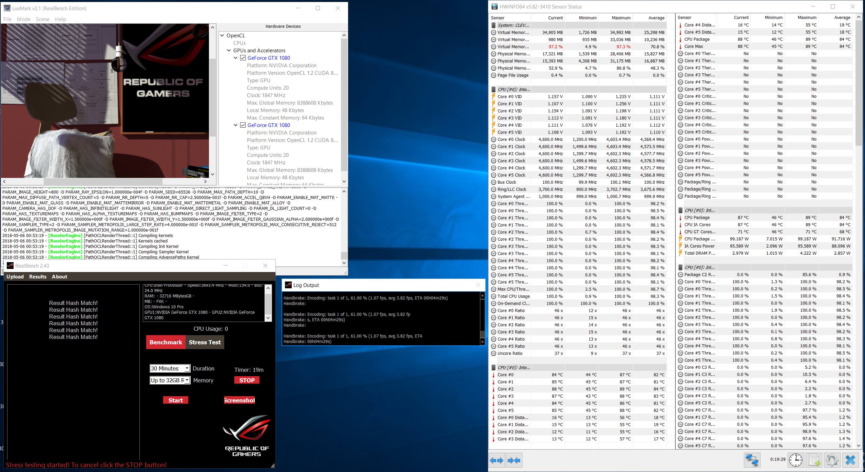This screenshot has width=865, height=472.
Task: Click thermometer icon of CPU GT Cores row
Action: coord(680,232)
